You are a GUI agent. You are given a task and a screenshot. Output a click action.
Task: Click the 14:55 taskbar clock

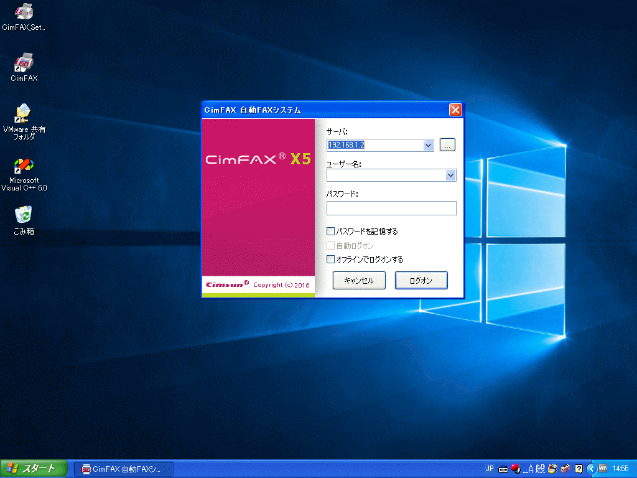(x=620, y=469)
